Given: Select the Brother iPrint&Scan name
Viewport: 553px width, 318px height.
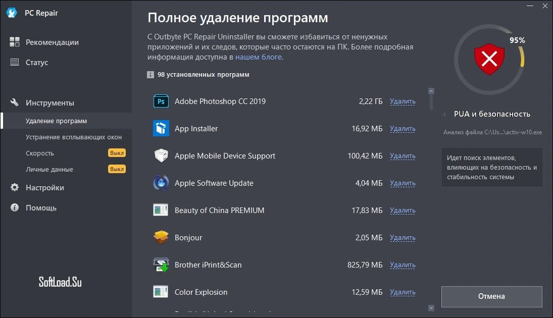Looking at the screenshot, I should [208, 265].
